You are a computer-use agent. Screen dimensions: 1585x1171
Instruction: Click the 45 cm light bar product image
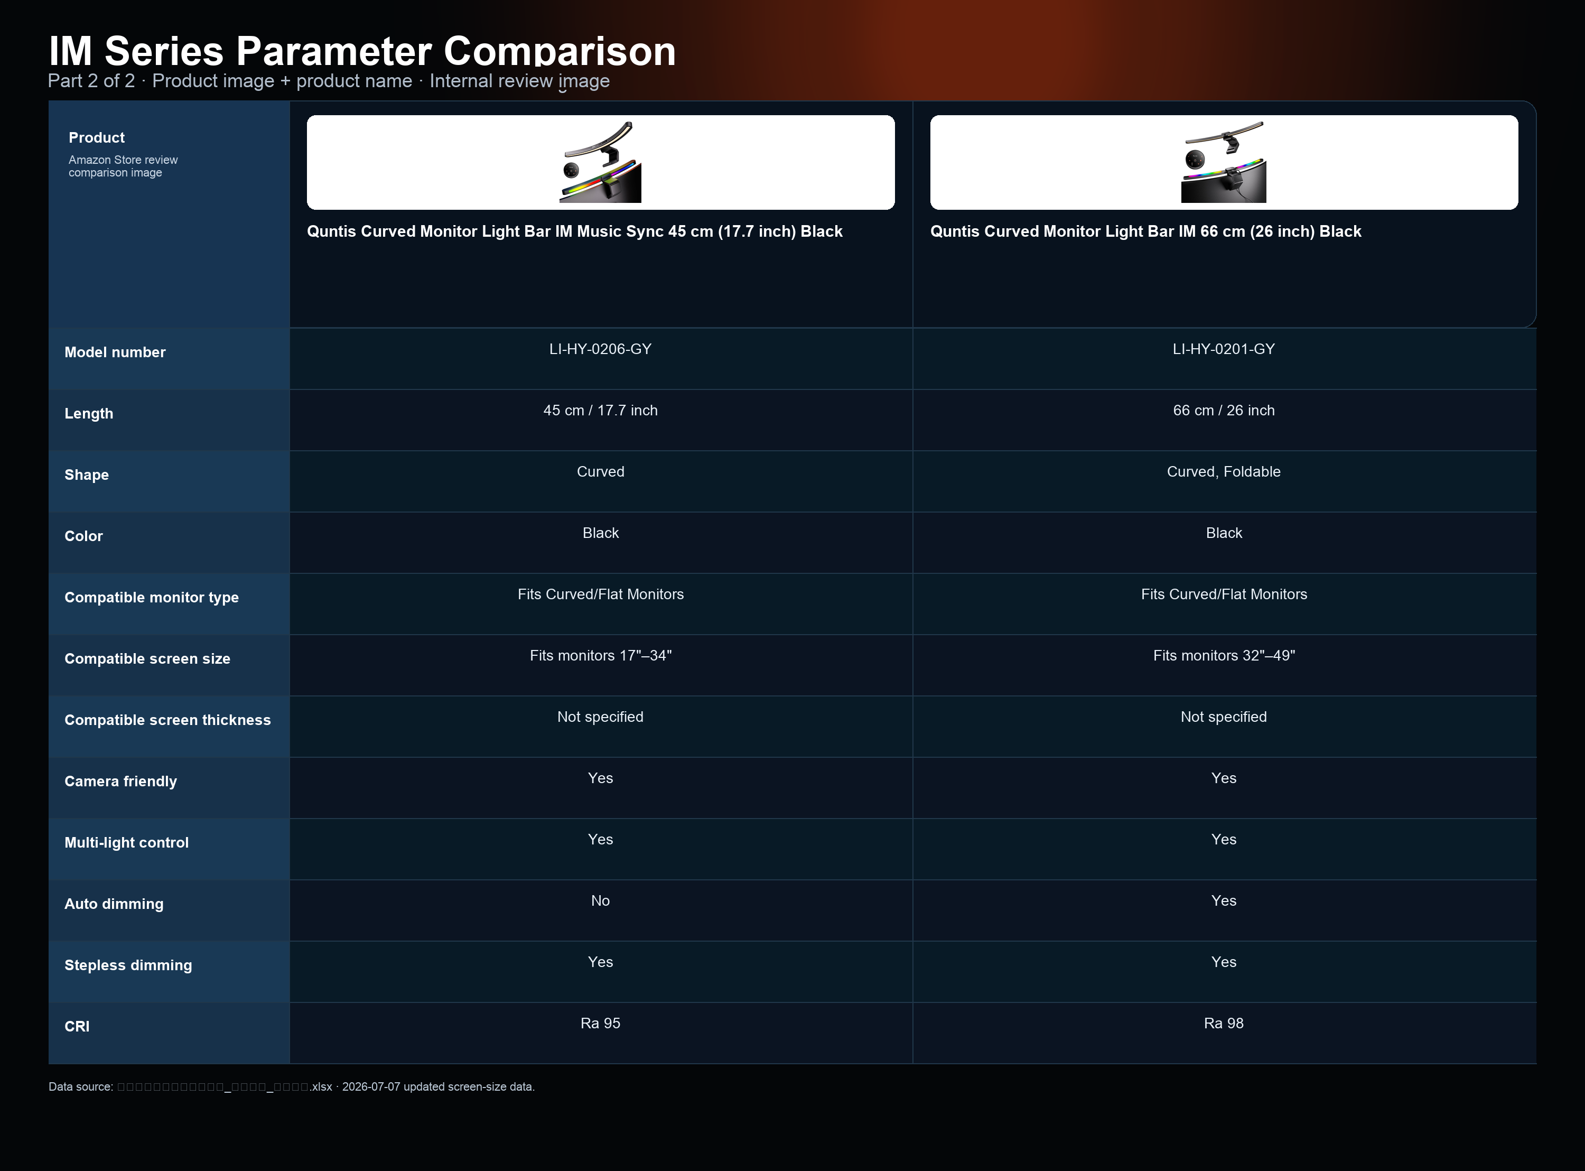(600, 162)
